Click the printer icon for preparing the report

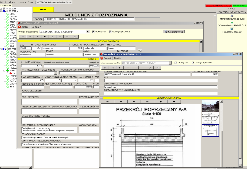tap(232, 16)
